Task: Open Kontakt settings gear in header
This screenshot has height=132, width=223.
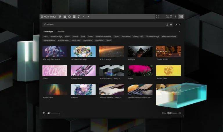Action: click(69, 16)
